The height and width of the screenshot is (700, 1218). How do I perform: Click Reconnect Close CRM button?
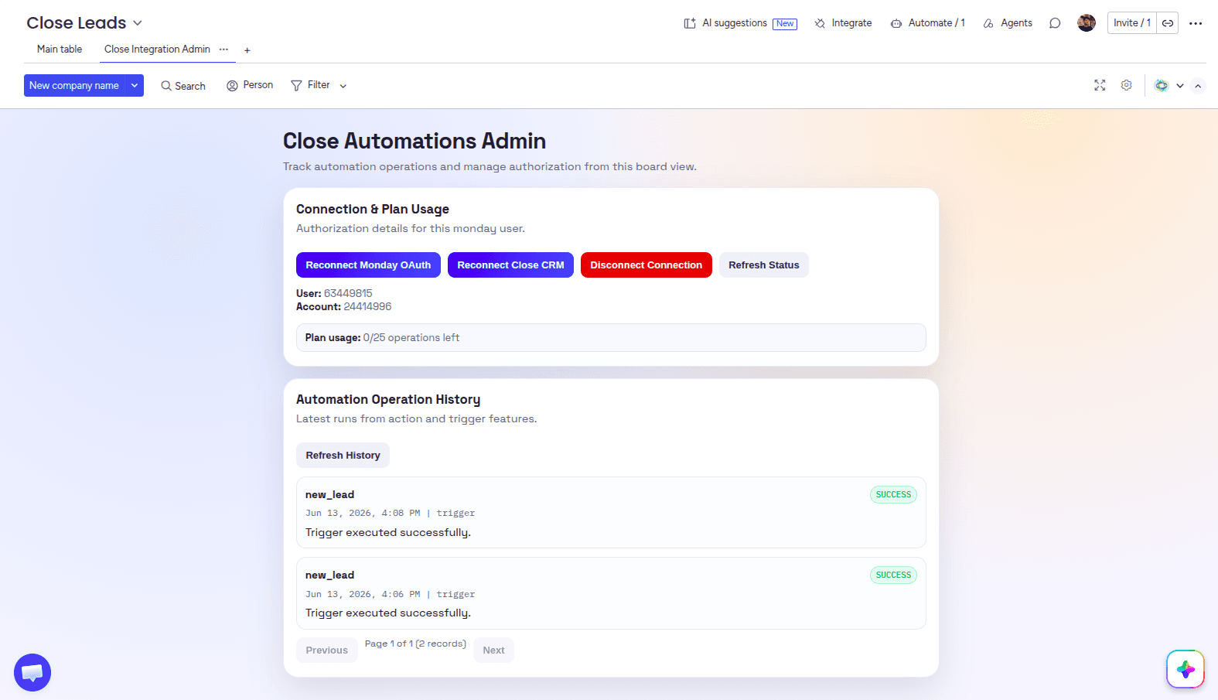[510, 265]
